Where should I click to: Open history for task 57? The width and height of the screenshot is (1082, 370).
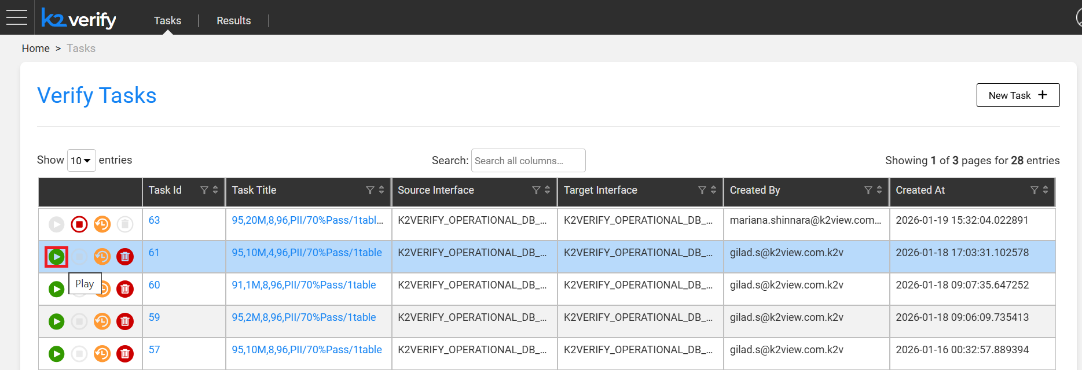click(102, 354)
